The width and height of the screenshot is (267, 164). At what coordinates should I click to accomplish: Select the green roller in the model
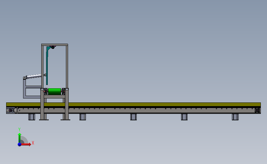pyautogui.click(x=55, y=91)
